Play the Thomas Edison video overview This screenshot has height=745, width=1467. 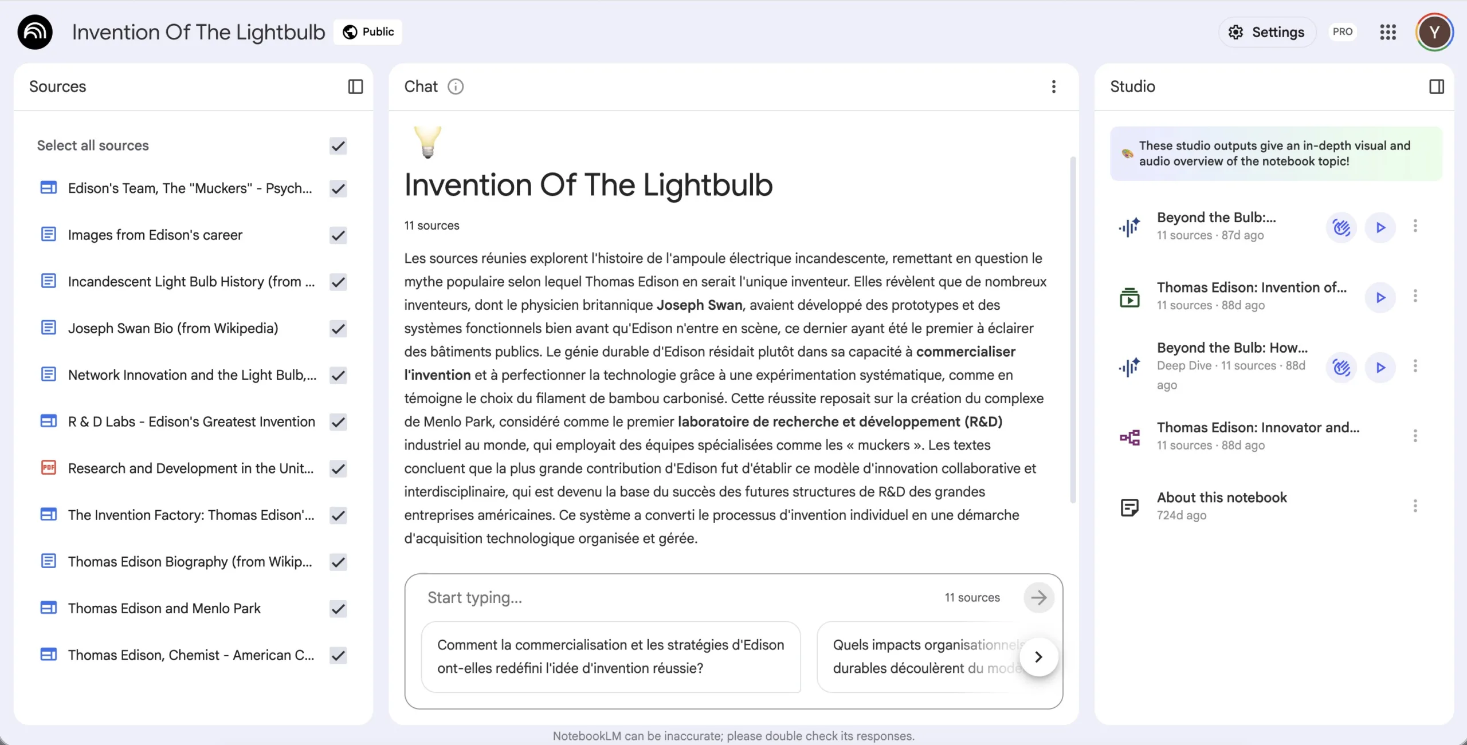pyautogui.click(x=1380, y=297)
